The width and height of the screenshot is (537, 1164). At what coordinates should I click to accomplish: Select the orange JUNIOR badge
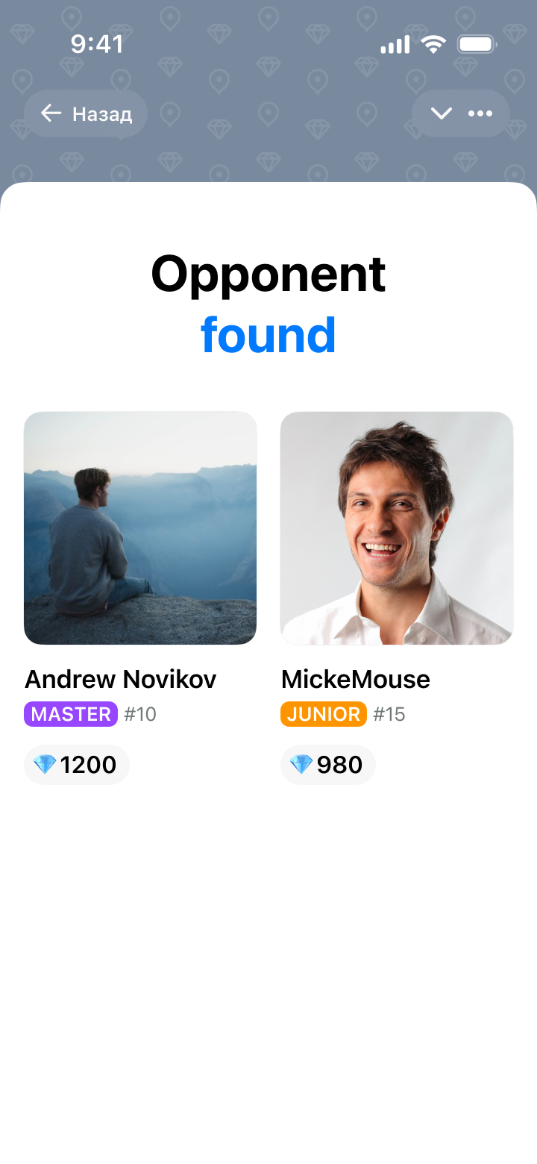[324, 714]
